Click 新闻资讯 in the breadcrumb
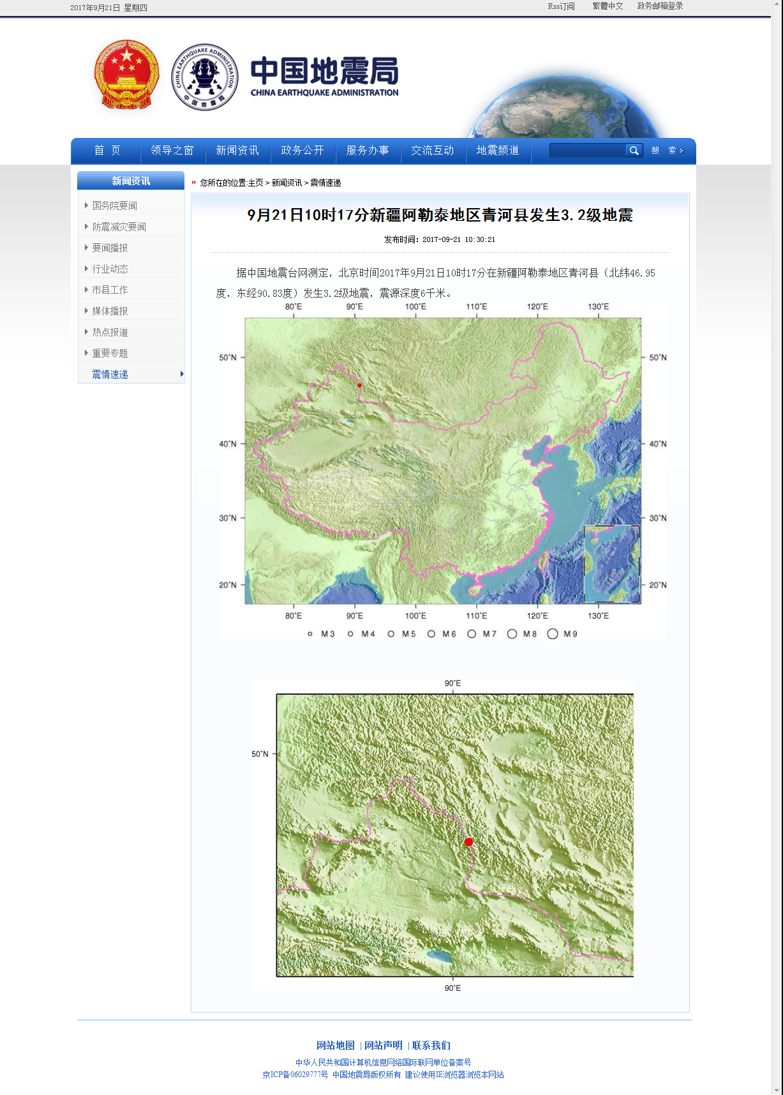Viewport: 783px width, 1095px height. 287,183
